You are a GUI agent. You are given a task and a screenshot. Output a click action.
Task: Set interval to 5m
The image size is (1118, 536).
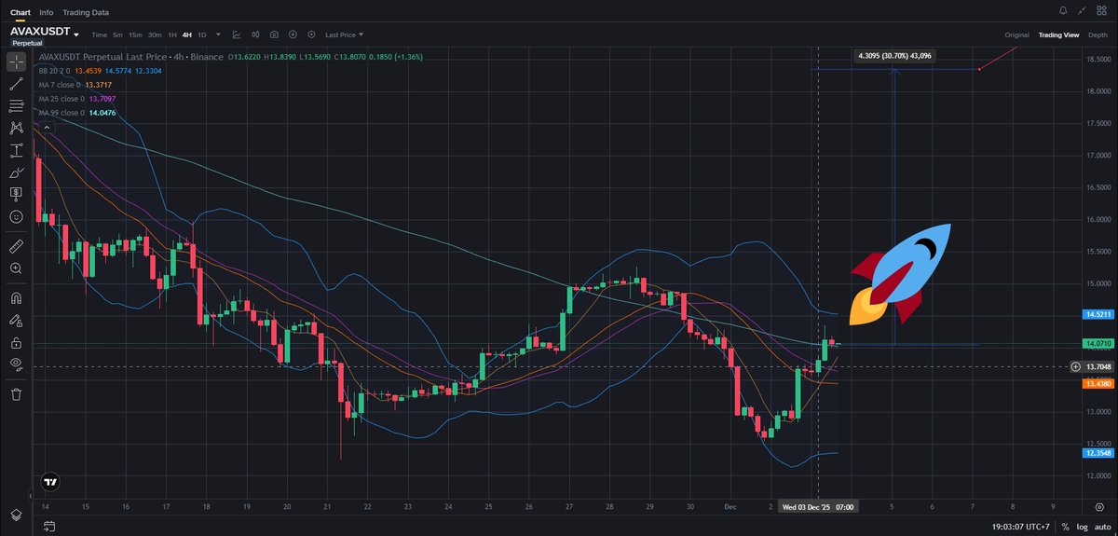pos(117,34)
